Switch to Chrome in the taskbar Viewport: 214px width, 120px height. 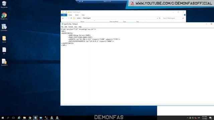pyautogui.click(x=30, y=118)
